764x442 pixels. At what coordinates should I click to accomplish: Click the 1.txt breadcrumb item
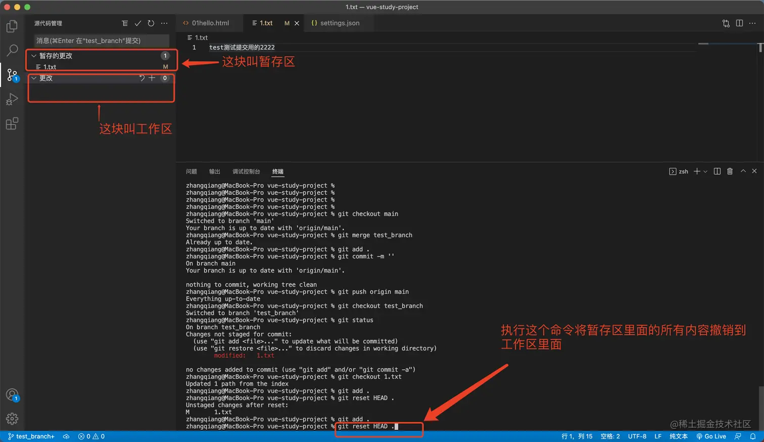coord(198,37)
